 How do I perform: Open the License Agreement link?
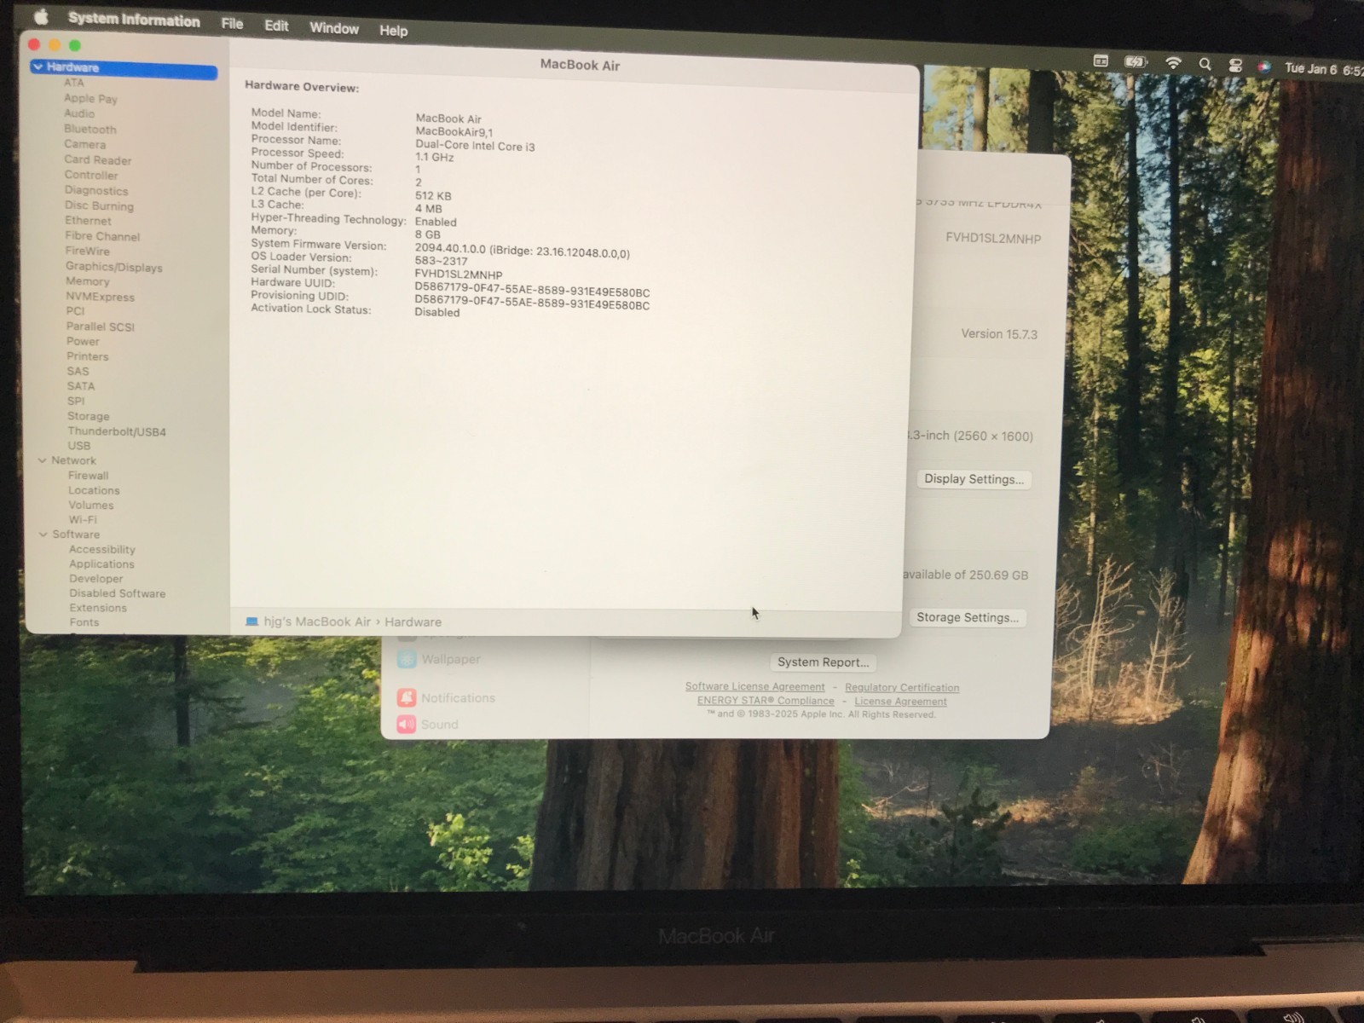tap(900, 702)
